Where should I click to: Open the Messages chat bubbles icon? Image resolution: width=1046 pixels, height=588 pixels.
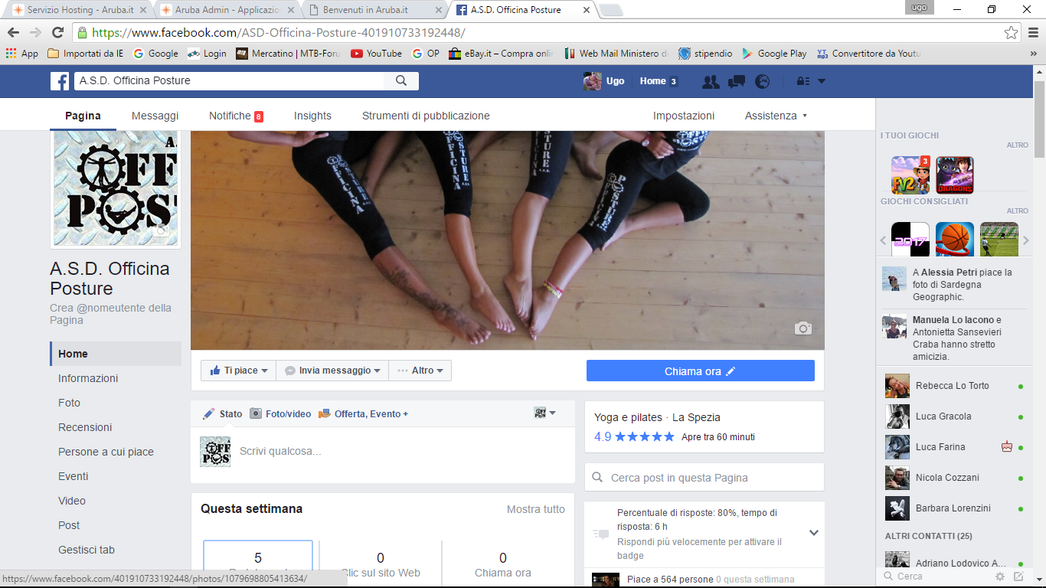(x=737, y=82)
